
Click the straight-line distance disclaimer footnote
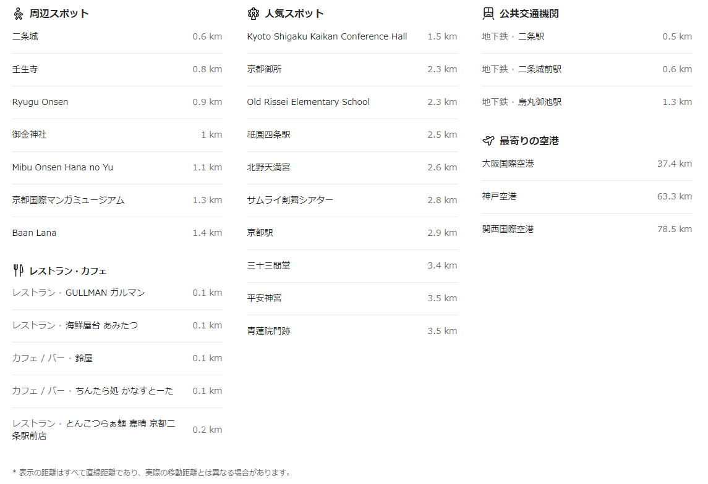[x=151, y=473]
